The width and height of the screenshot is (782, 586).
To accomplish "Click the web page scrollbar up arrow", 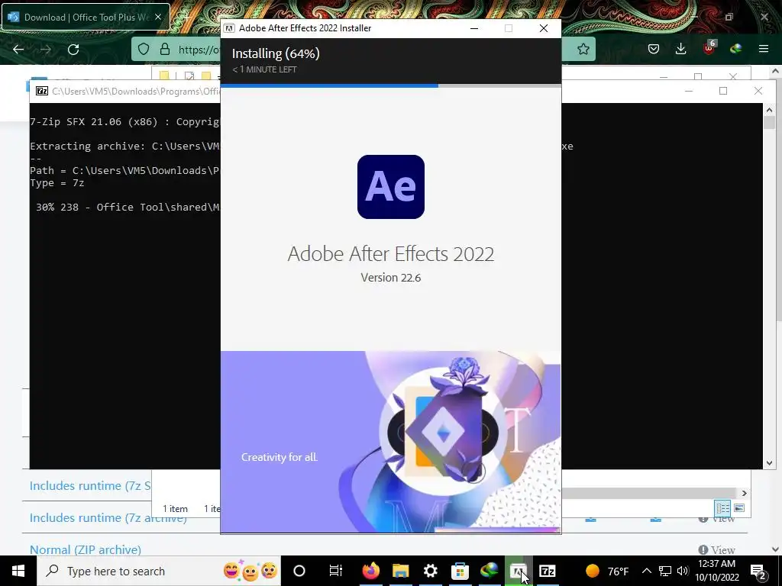I will (x=776, y=71).
